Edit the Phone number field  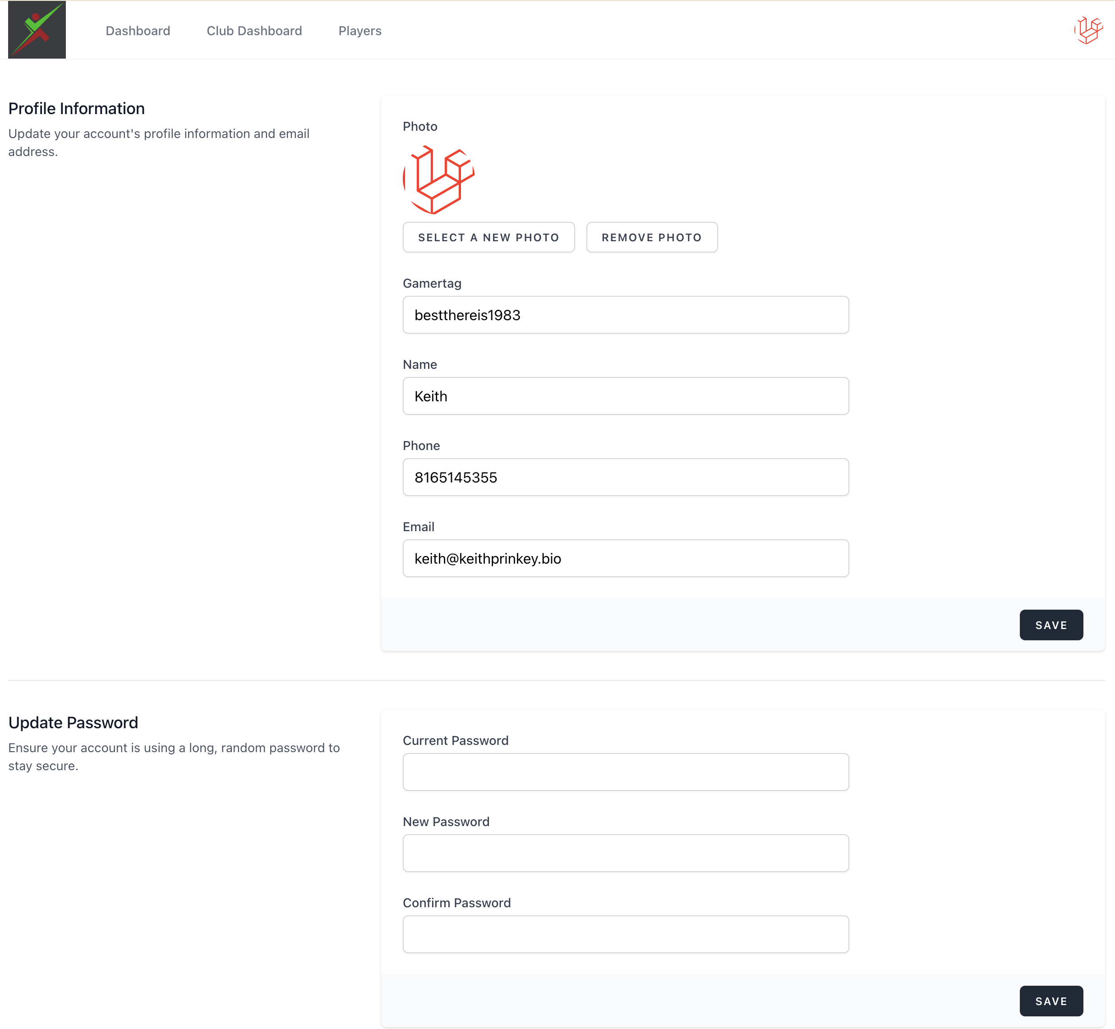tap(625, 477)
